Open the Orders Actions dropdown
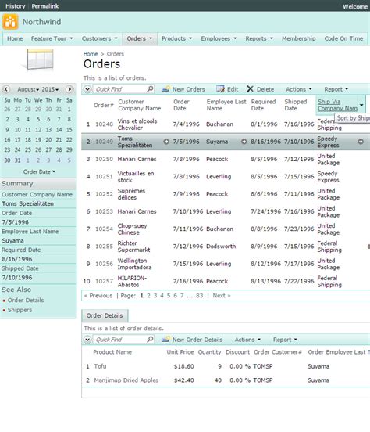 (299, 89)
